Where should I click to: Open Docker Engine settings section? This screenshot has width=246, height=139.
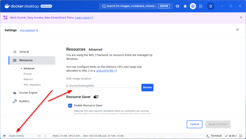pos(28,93)
